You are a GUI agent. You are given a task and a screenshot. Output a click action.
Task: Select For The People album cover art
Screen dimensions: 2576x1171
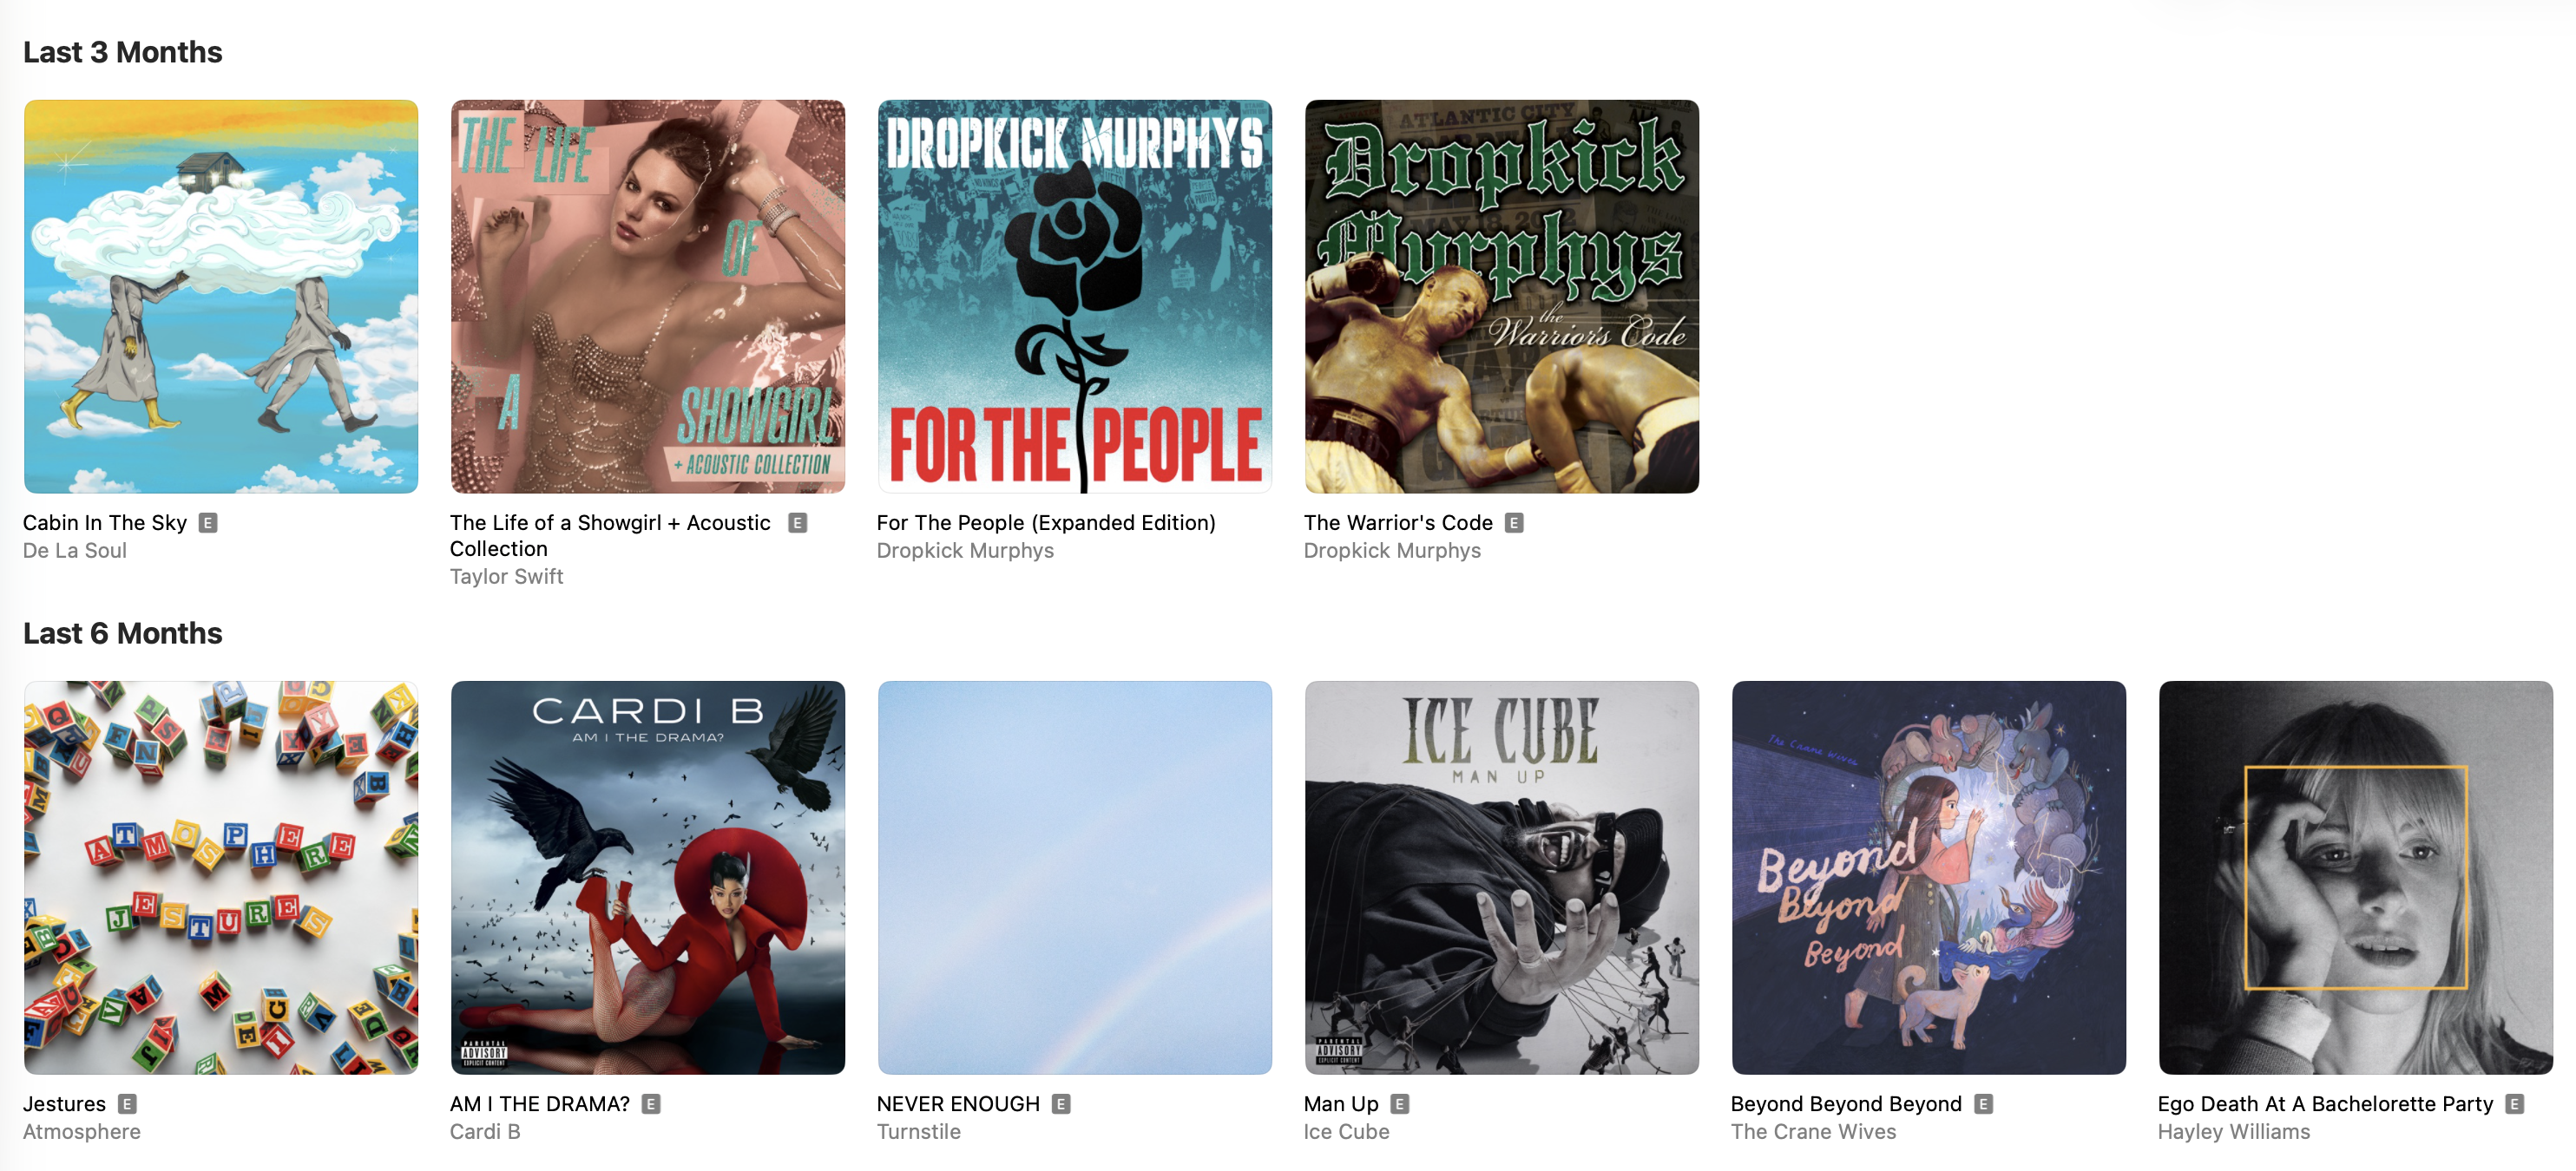[x=1075, y=296]
